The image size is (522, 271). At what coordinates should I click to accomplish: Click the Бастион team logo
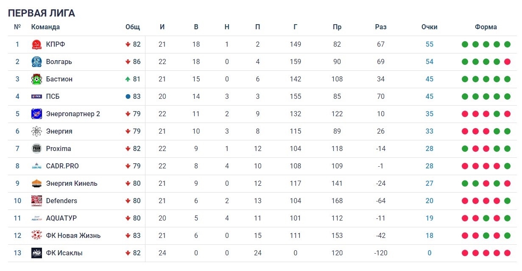tap(36, 79)
